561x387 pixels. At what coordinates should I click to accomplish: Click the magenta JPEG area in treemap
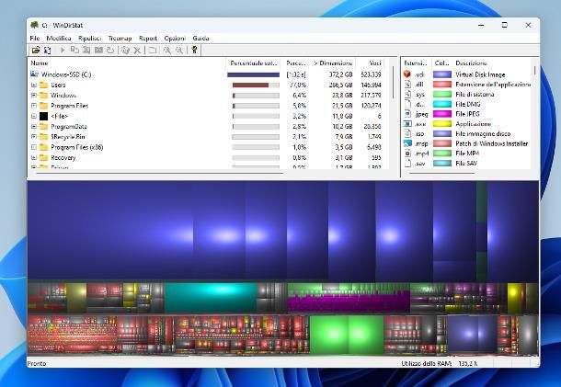click(349, 303)
